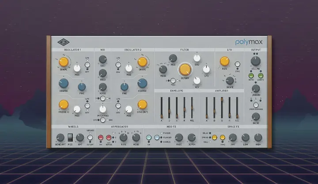Click the MOD wheel
Viewport: 318px width, 184px height.
click(70, 138)
